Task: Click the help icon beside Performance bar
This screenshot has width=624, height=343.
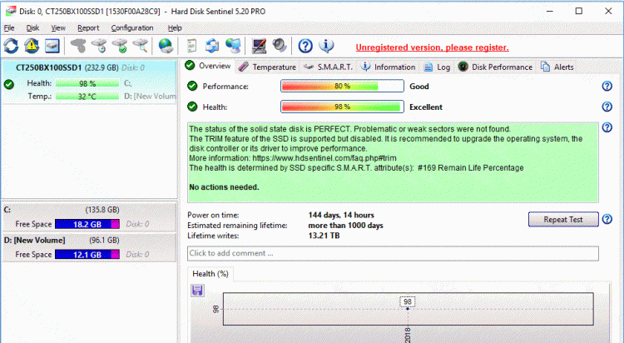Action: point(607,86)
